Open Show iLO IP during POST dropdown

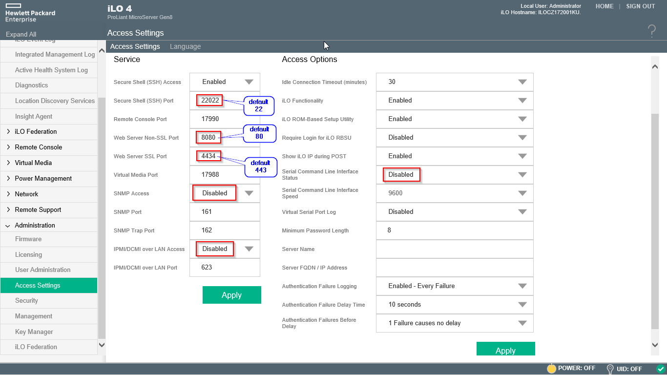click(x=455, y=156)
